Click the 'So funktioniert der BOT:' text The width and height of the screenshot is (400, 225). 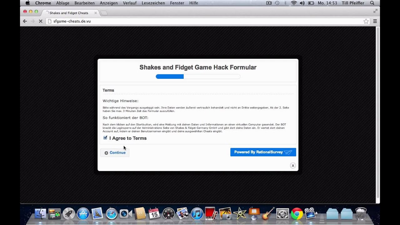click(x=125, y=117)
